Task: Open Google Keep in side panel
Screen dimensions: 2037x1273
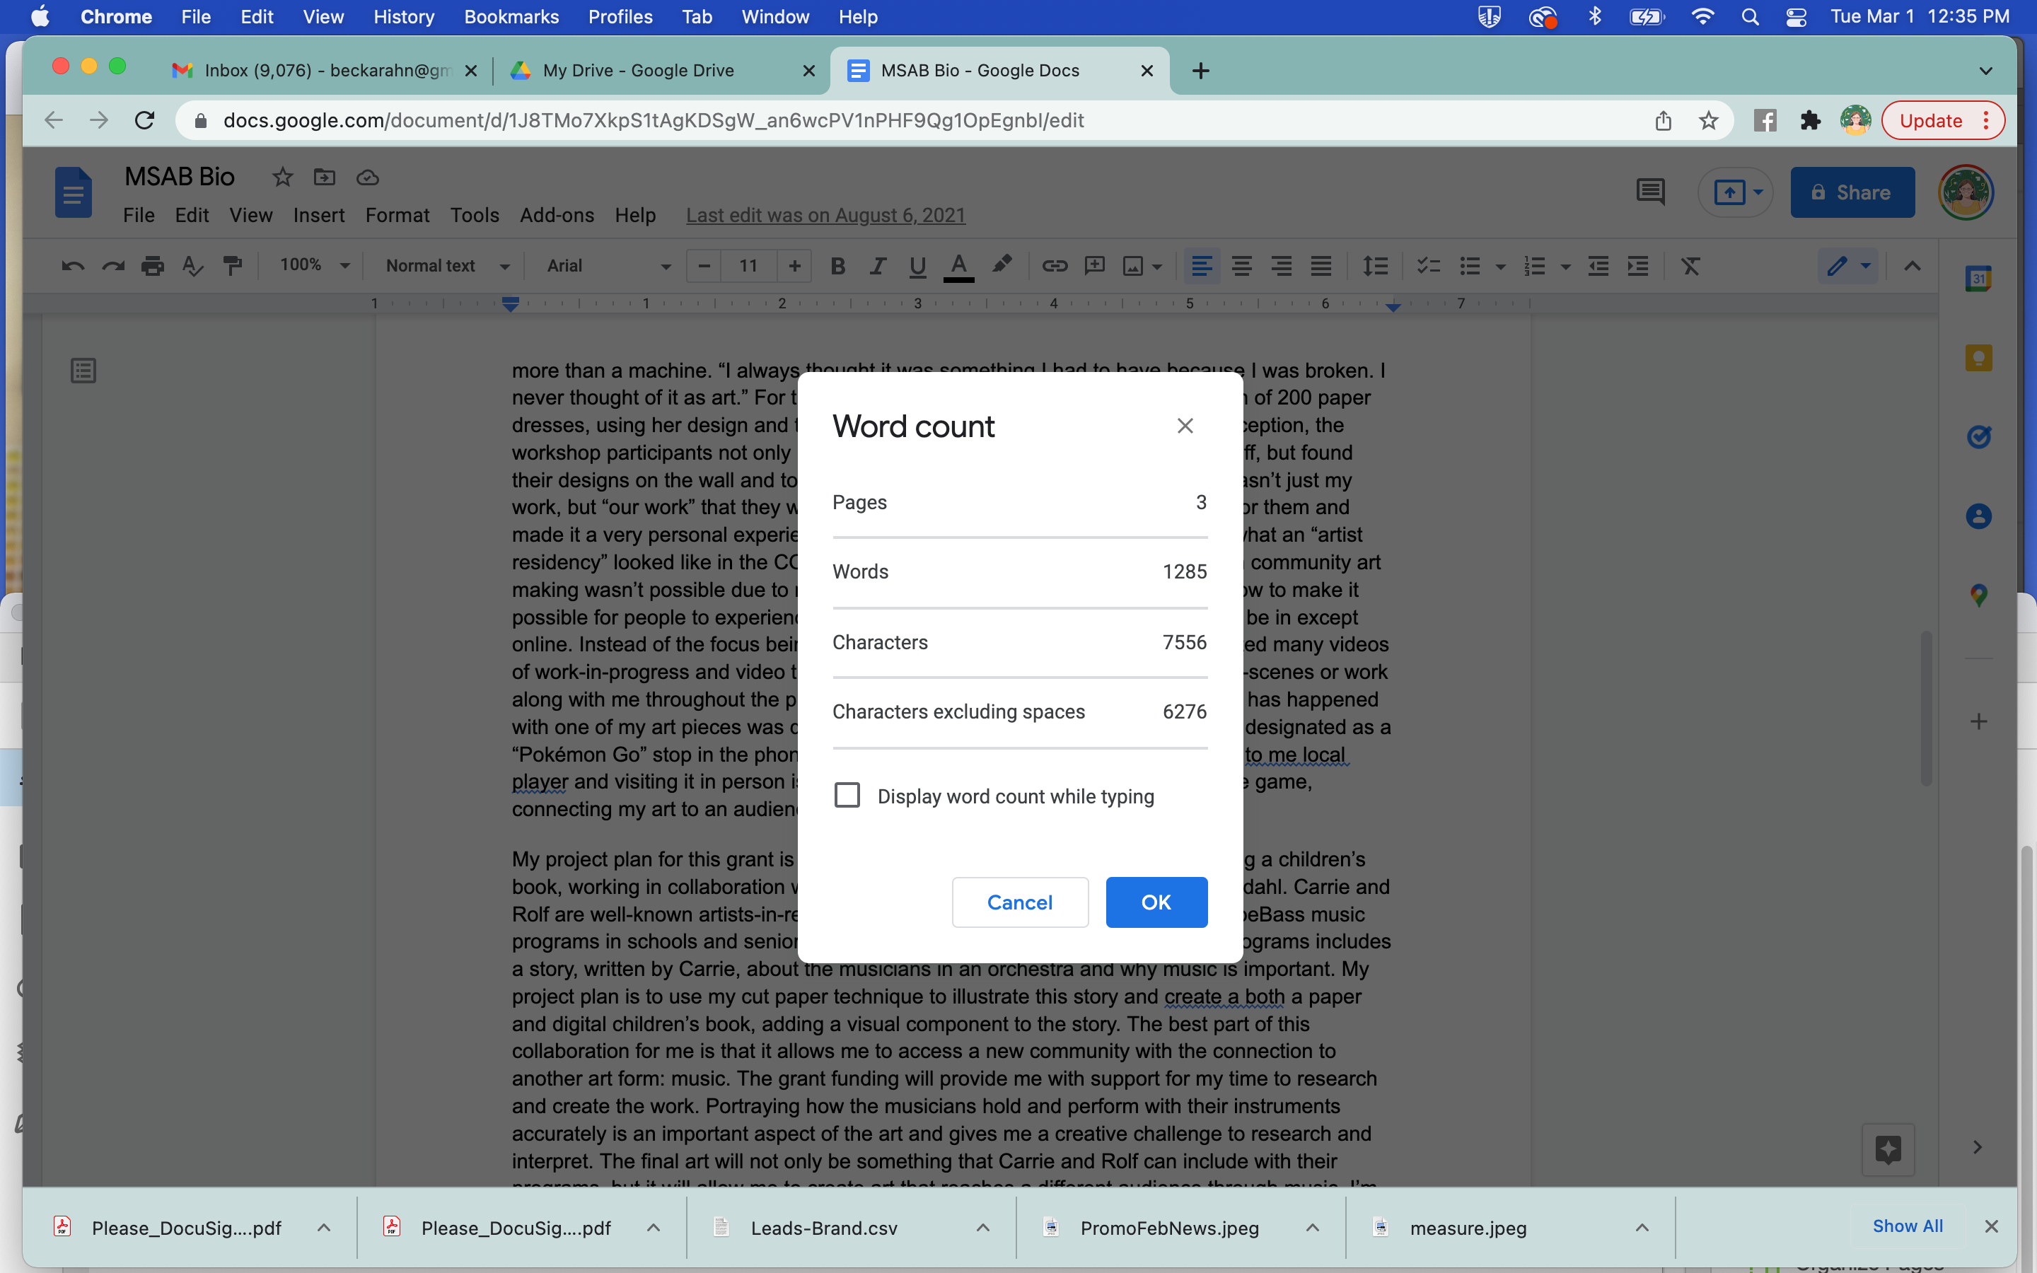Action: [x=1978, y=358]
